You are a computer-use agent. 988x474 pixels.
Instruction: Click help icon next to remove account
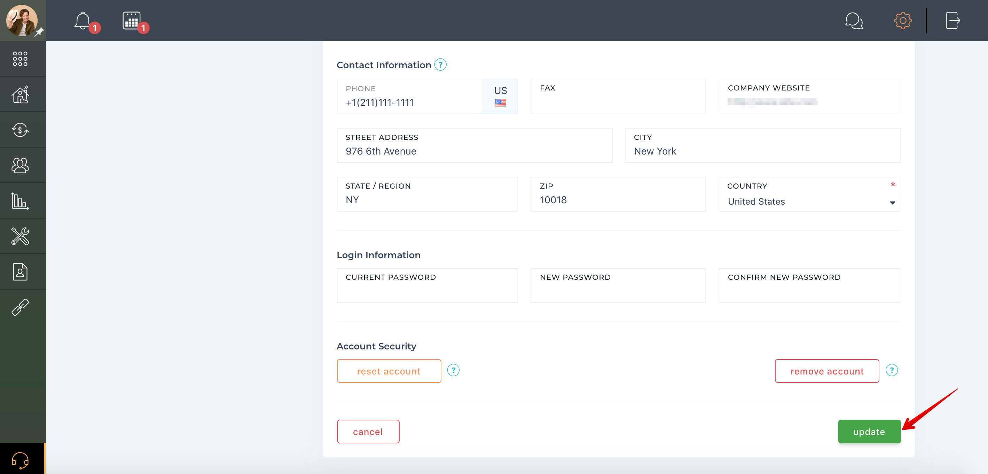pyautogui.click(x=891, y=370)
